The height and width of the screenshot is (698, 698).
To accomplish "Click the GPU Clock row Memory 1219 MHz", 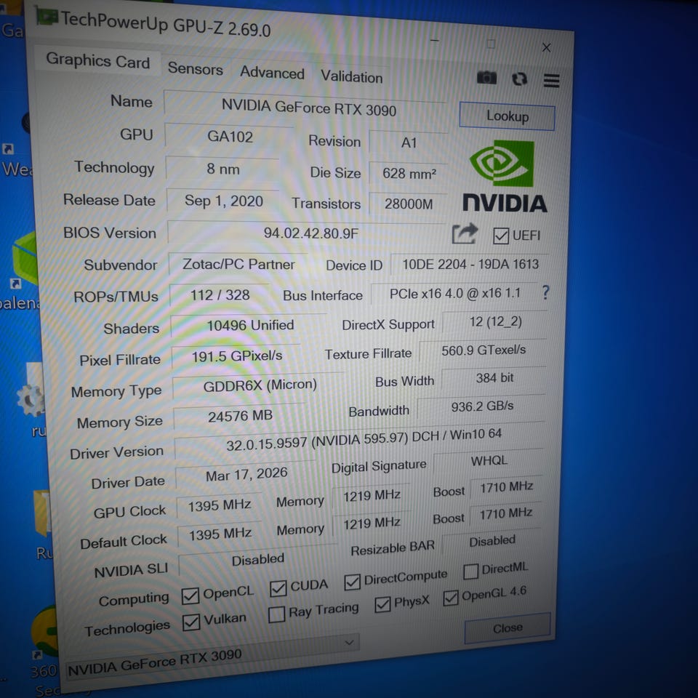I will coord(372,495).
